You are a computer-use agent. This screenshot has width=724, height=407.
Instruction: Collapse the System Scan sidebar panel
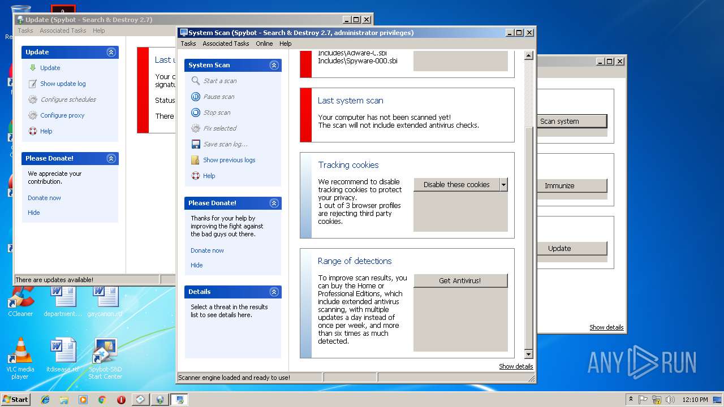pos(274,65)
